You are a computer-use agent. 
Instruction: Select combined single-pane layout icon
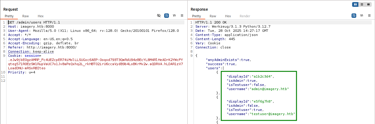(368, 4)
